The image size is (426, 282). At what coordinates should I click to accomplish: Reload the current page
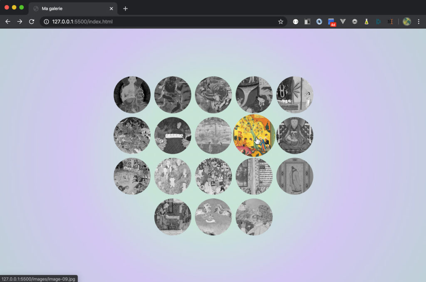point(32,22)
